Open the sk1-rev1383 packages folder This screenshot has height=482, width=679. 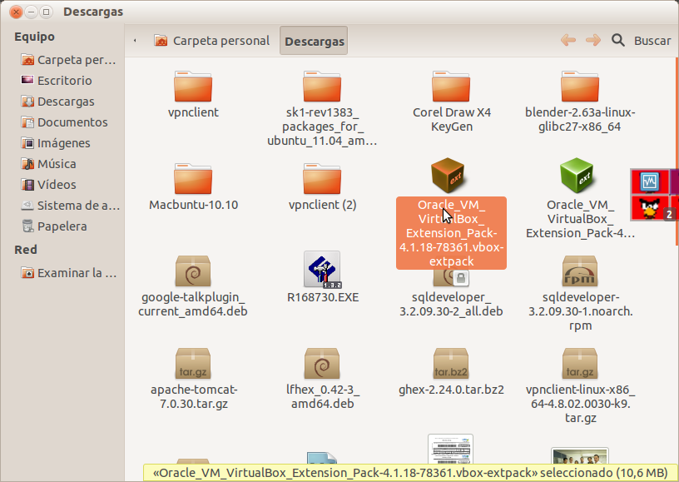click(322, 87)
